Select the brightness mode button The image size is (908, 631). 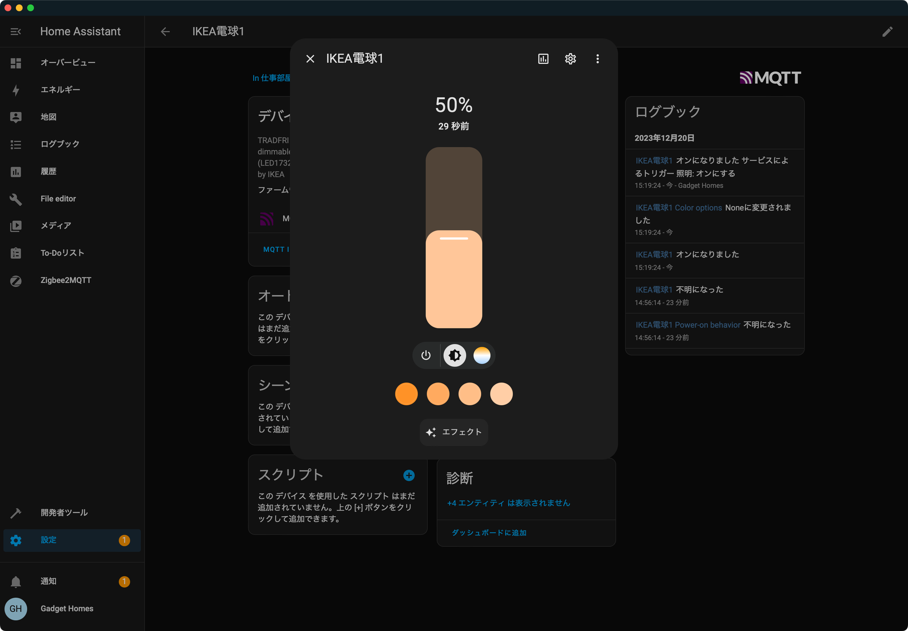click(x=454, y=355)
